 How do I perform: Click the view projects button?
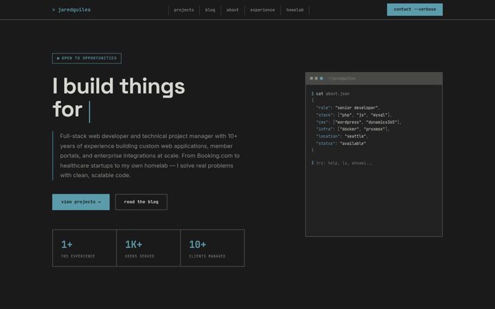[x=81, y=202]
